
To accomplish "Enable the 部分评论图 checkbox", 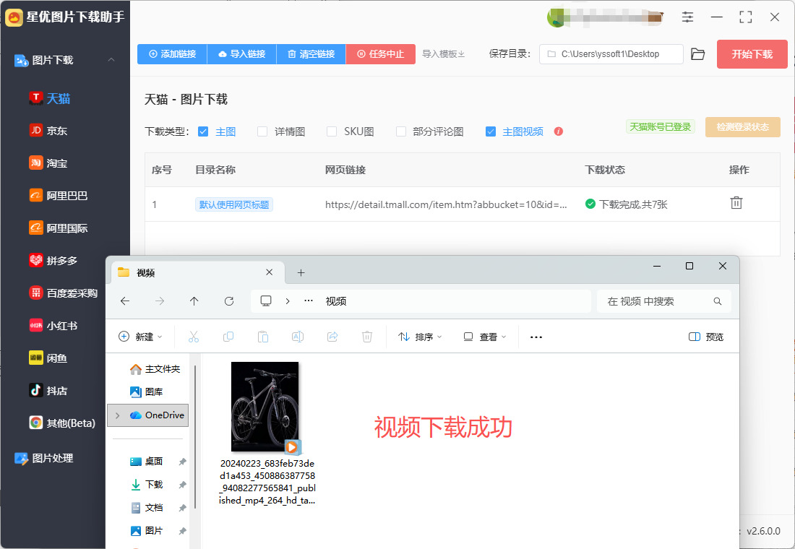I will pos(401,131).
